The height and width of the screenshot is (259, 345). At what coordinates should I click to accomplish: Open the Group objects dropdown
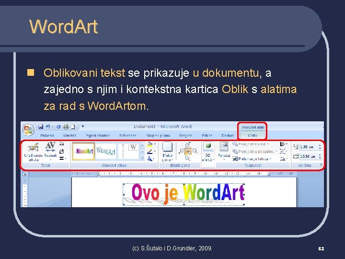click(284, 151)
